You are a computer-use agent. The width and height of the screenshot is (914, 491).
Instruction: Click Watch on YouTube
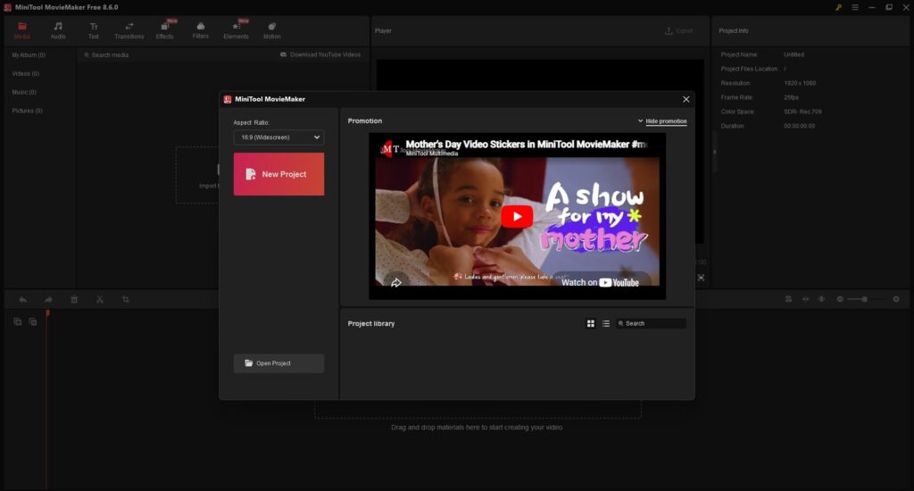[x=601, y=283]
